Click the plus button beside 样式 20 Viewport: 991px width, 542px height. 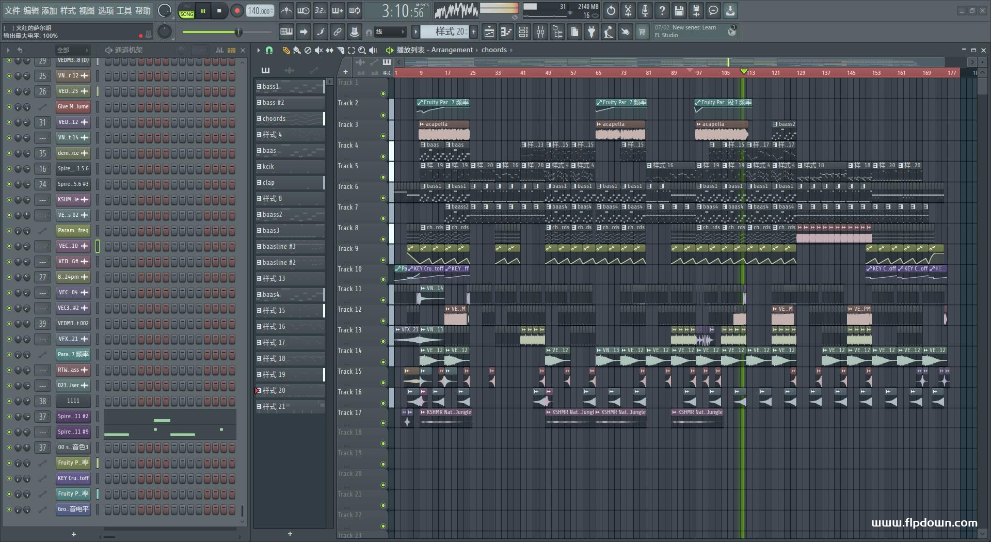click(473, 32)
